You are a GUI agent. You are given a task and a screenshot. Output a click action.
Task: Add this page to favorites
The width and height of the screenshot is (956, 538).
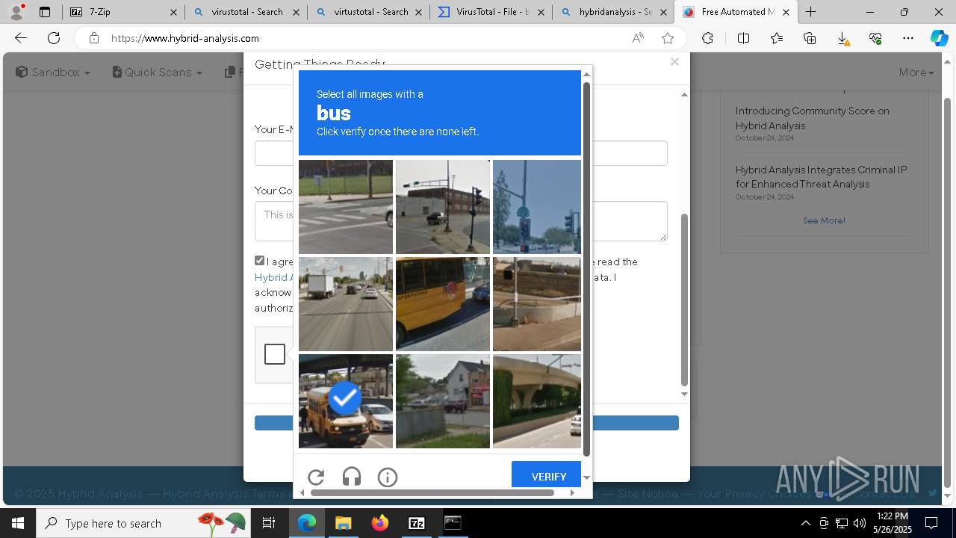pyautogui.click(x=668, y=38)
